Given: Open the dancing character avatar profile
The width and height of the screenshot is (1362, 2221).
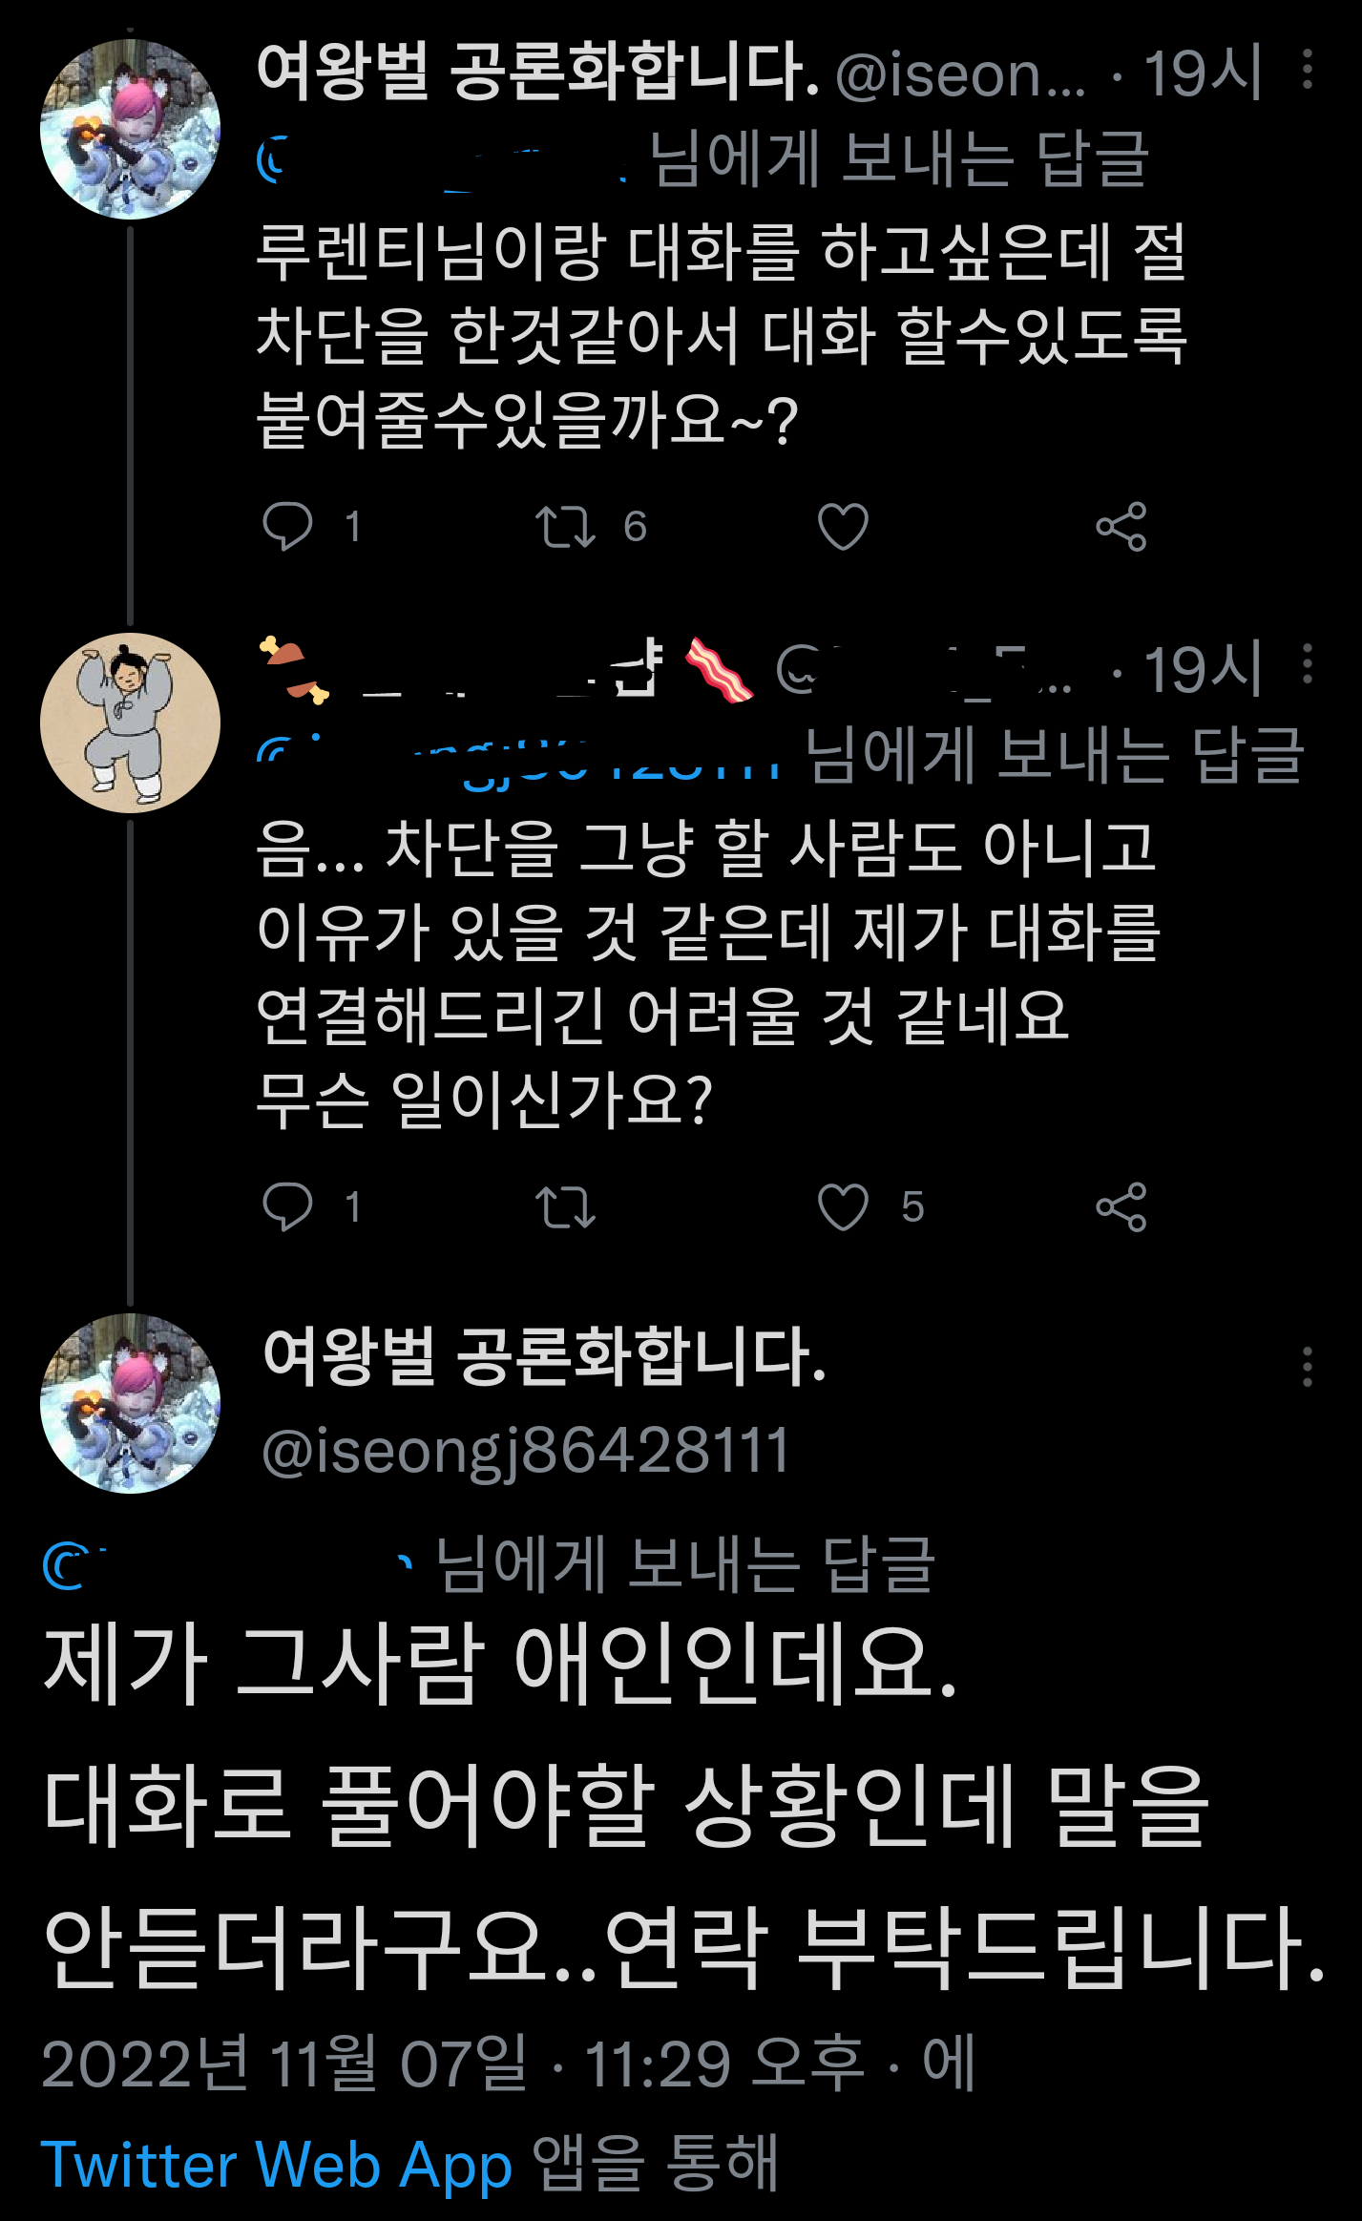Looking at the screenshot, I should [x=131, y=723].
